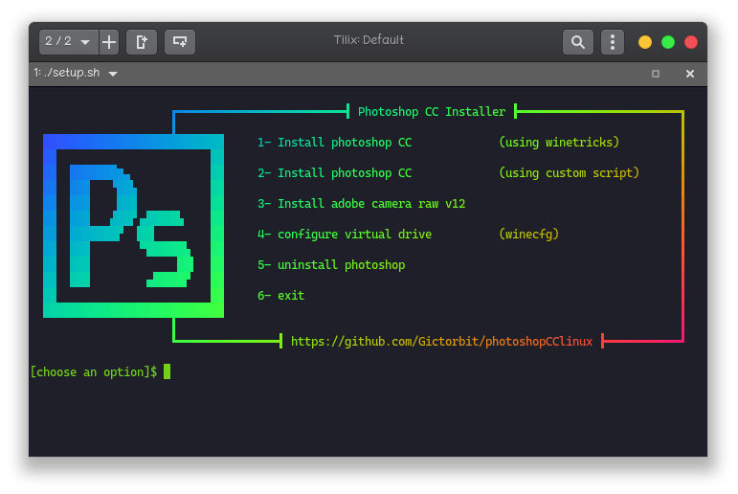Select '1- Install photoshop CC' line
Image resolution: width=738 pixels, height=494 pixels.
pyautogui.click(x=335, y=143)
